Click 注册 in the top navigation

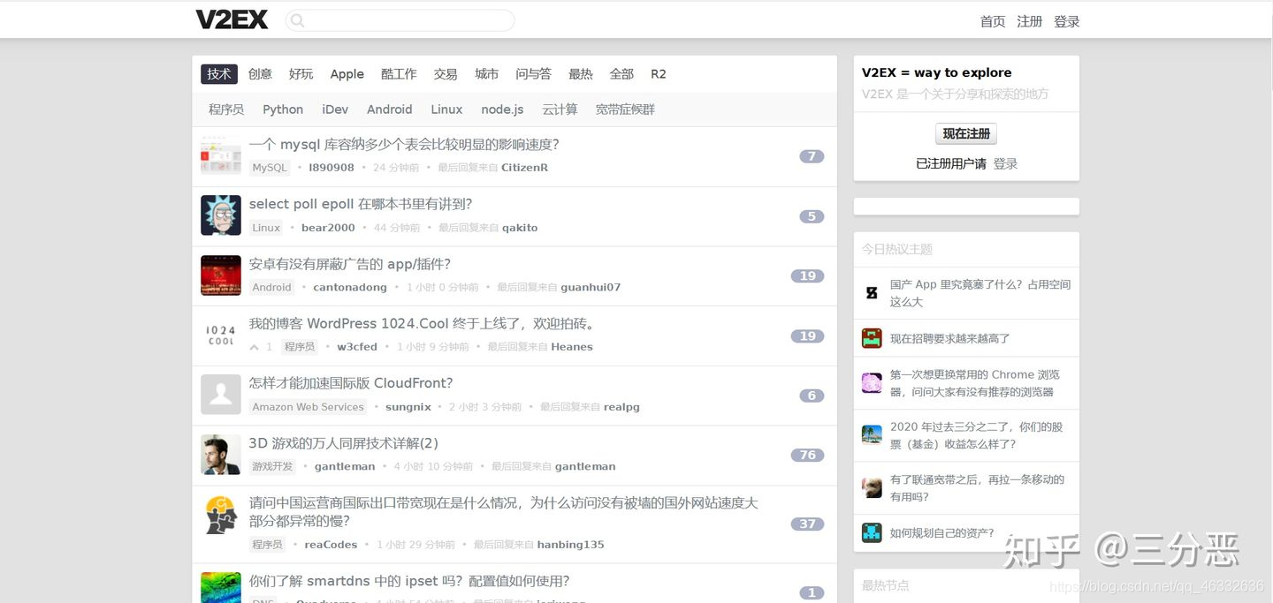(x=1030, y=21)
